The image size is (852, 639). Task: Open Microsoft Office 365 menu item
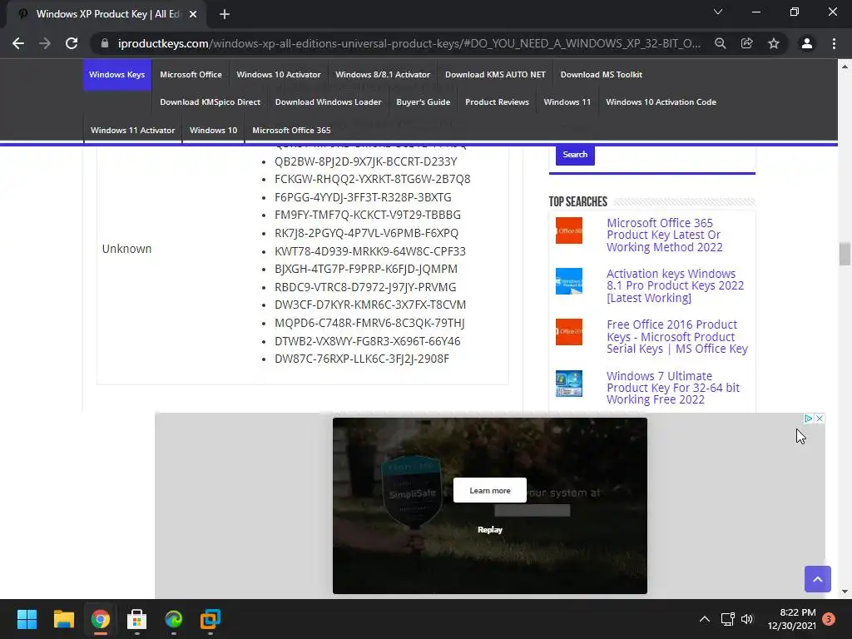tap(291, 131)
